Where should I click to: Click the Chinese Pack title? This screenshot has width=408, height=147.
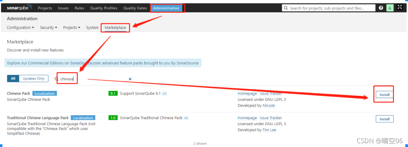[19, 93]
